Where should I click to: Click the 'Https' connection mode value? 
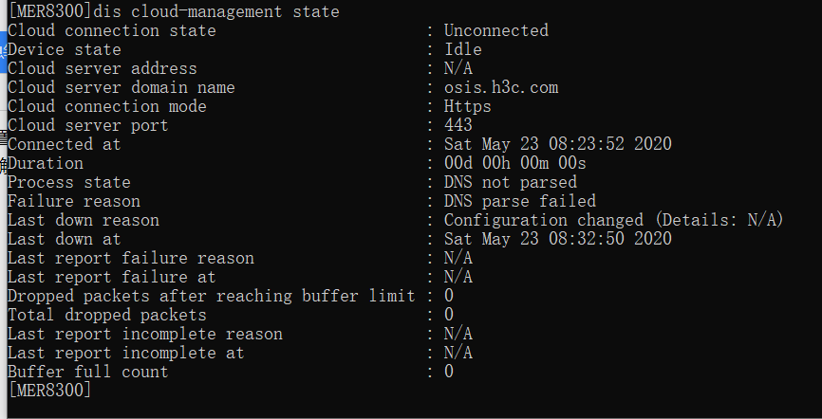click(x=467, y=106)
